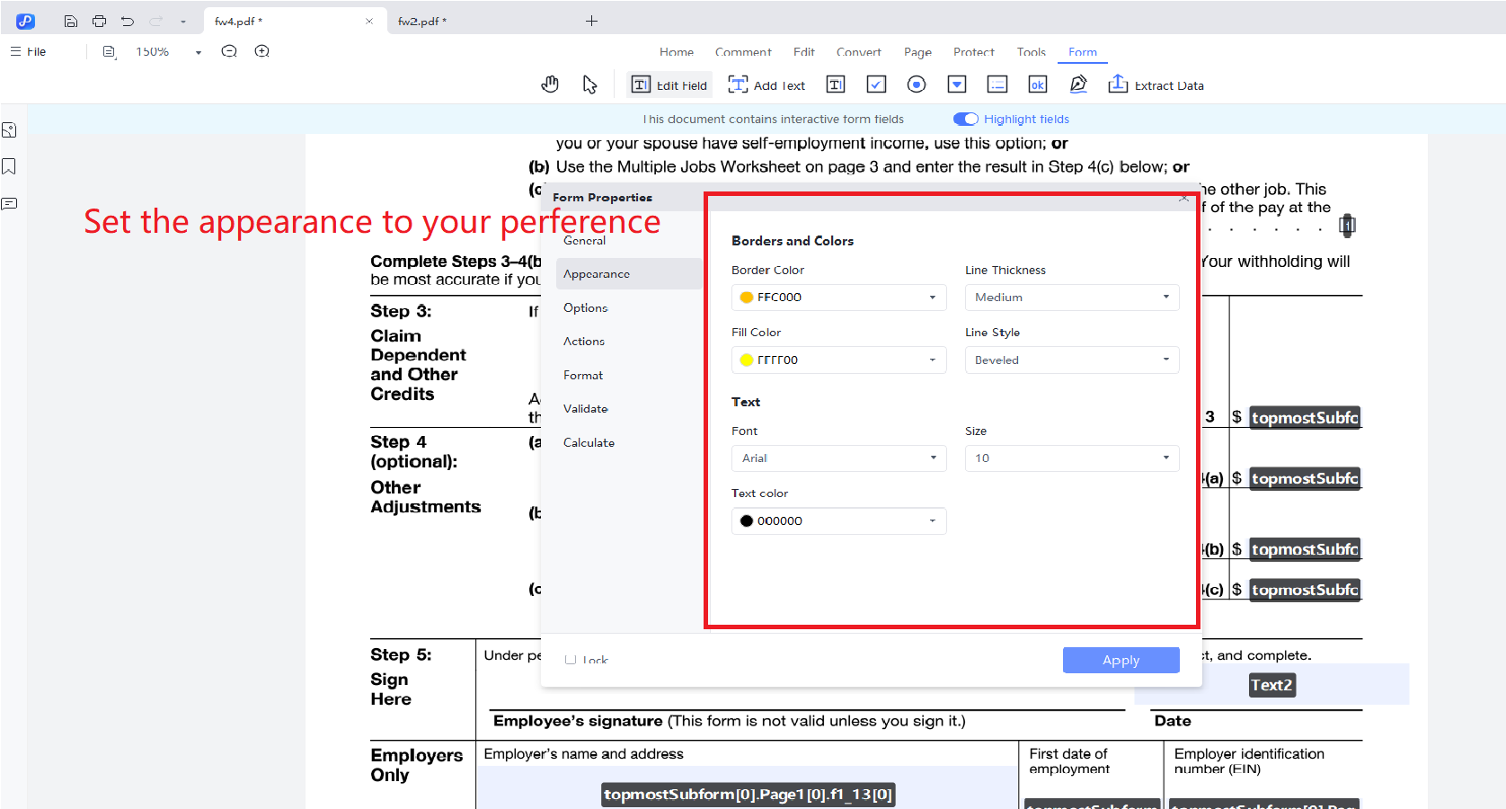Toggle the Highlight fields switch

pos(966,119)
